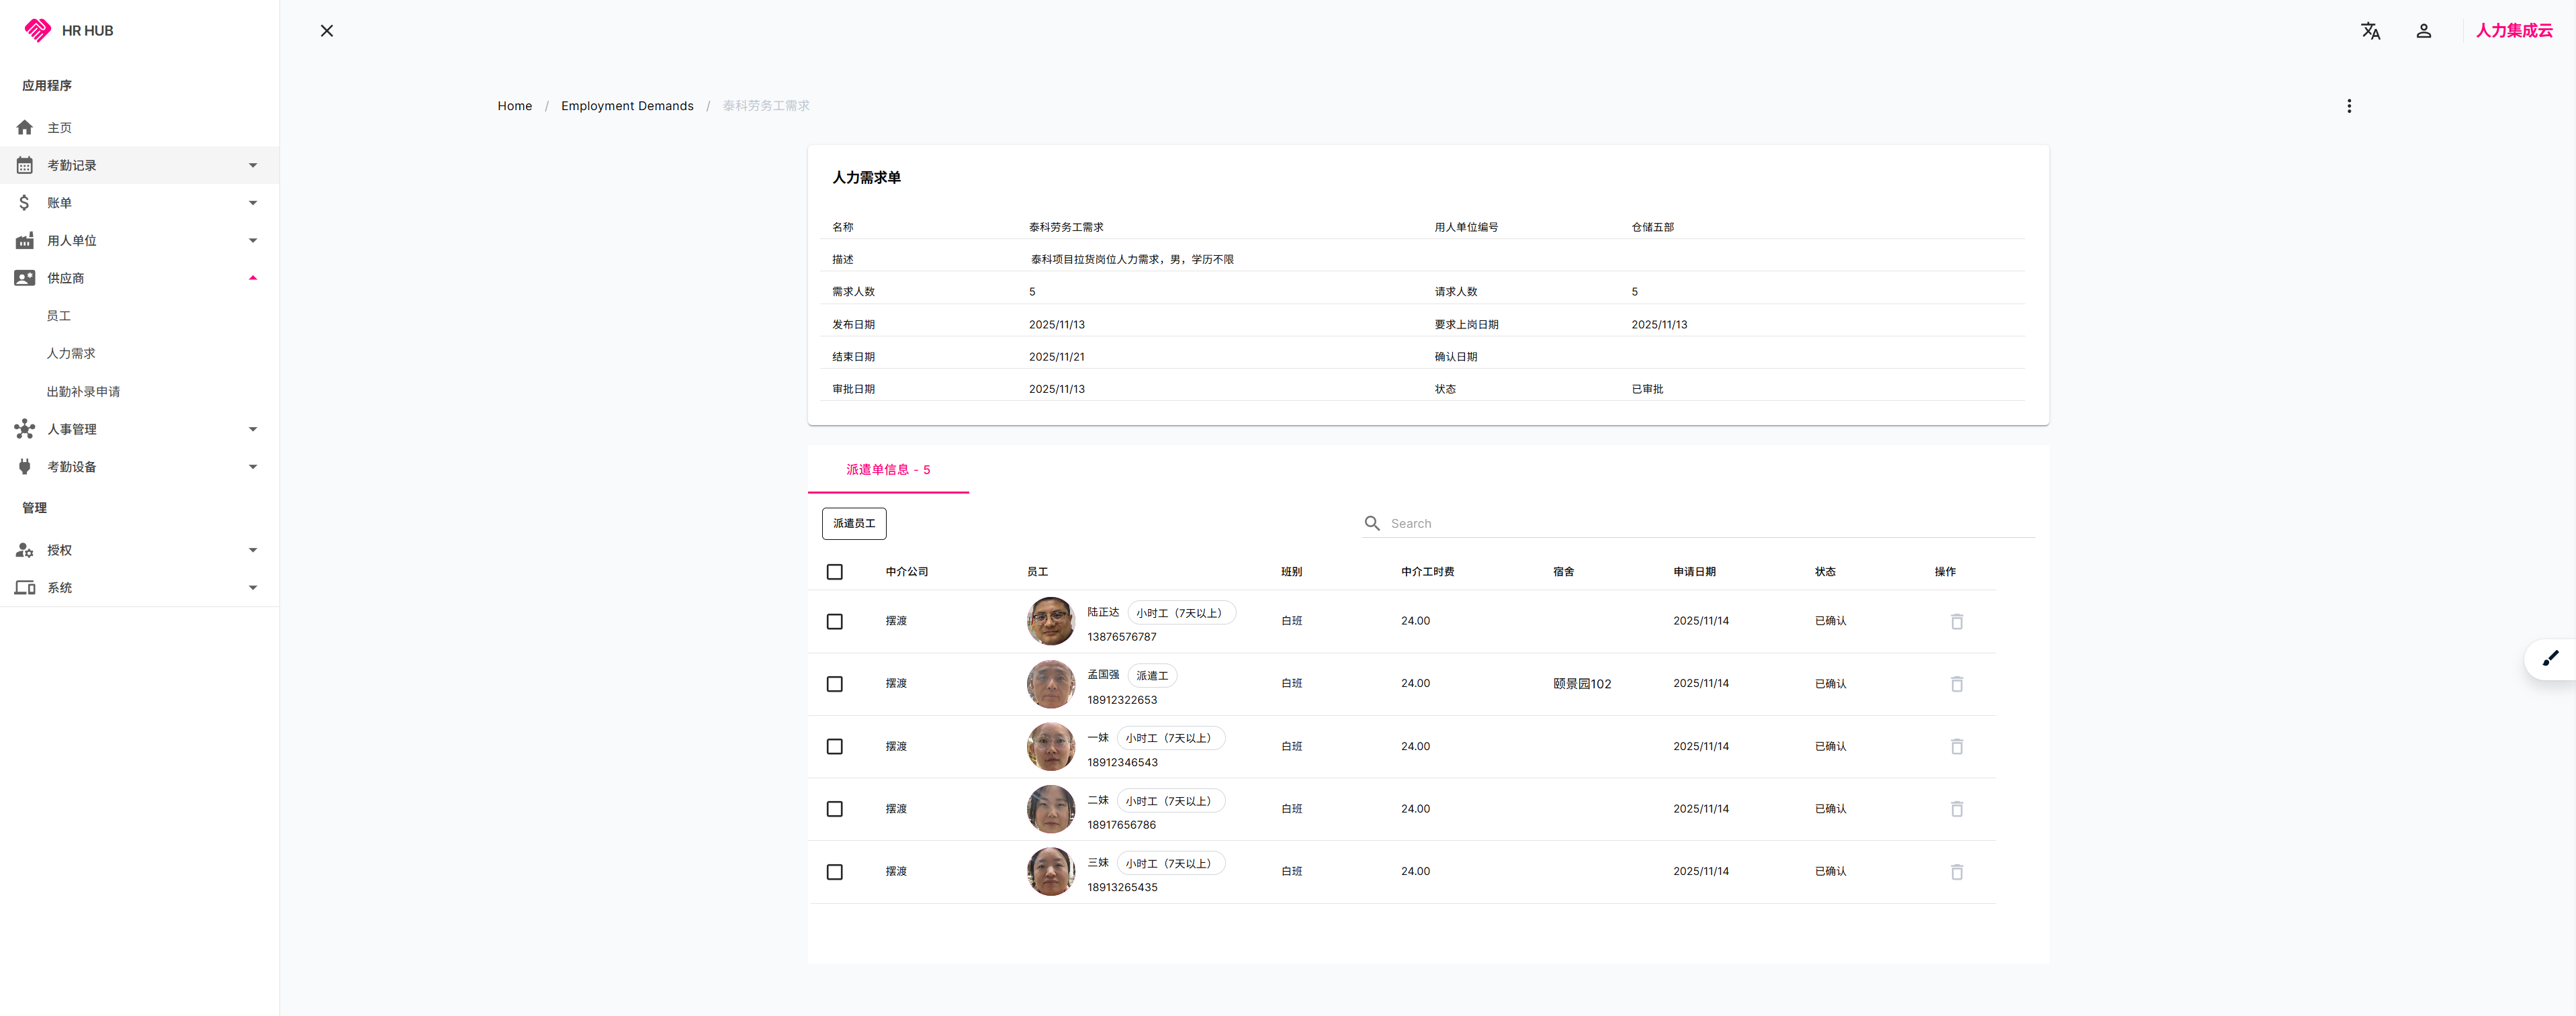Click the floating pencil edit icon

click(2550, 658)
